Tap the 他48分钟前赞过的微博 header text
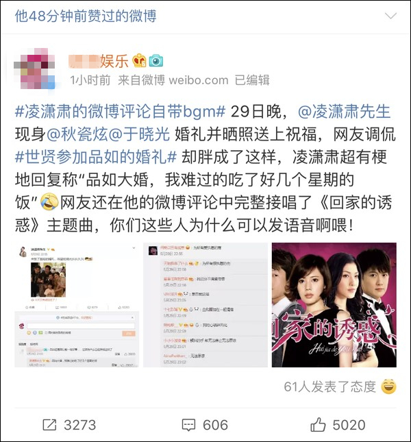The height and width of the screenshot is (442, 411). pyautogui.click(x=86, y=16)
